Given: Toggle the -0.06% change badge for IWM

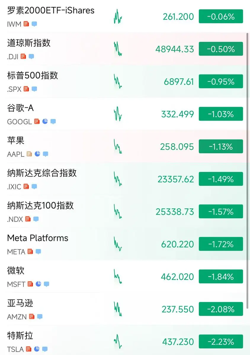Looking at the screenshot, I should [x=221, y=17].
